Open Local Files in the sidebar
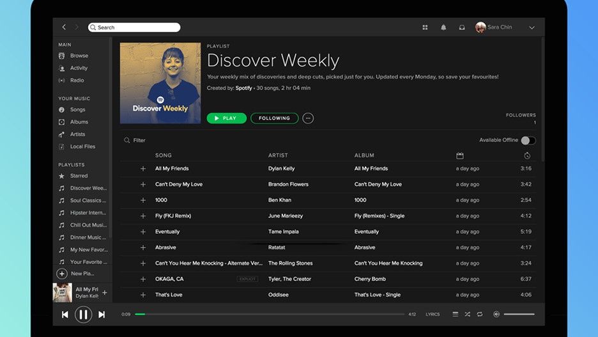This screenshot has width=598, height=337. (x=82, y=146)
